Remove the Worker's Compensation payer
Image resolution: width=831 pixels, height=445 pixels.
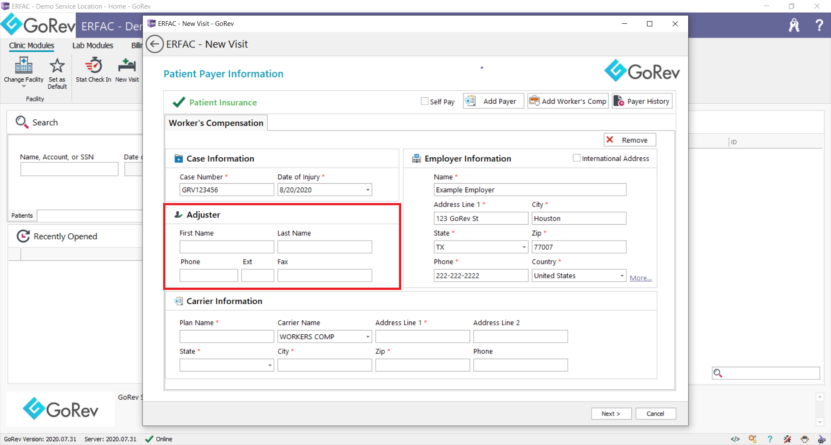(630, 140)
